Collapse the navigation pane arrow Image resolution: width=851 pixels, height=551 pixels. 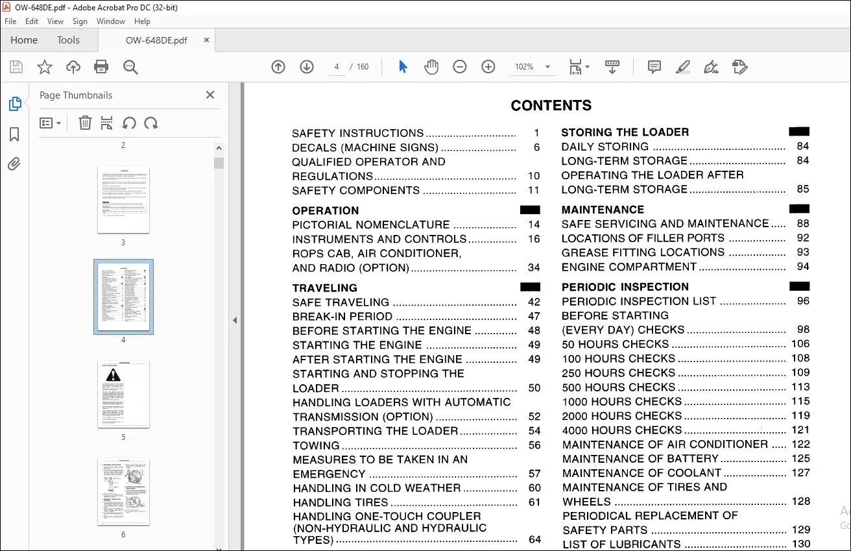(x=235, y=320)
